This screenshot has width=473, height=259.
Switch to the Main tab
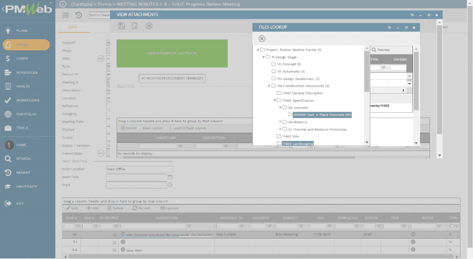tap(73, 27)
